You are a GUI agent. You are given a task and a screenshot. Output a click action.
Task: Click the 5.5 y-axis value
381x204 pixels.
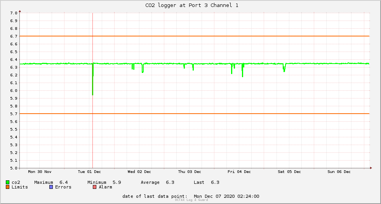point(14,130)
